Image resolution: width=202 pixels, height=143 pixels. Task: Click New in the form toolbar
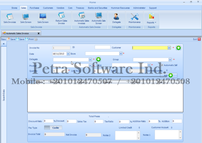(4, 39)
